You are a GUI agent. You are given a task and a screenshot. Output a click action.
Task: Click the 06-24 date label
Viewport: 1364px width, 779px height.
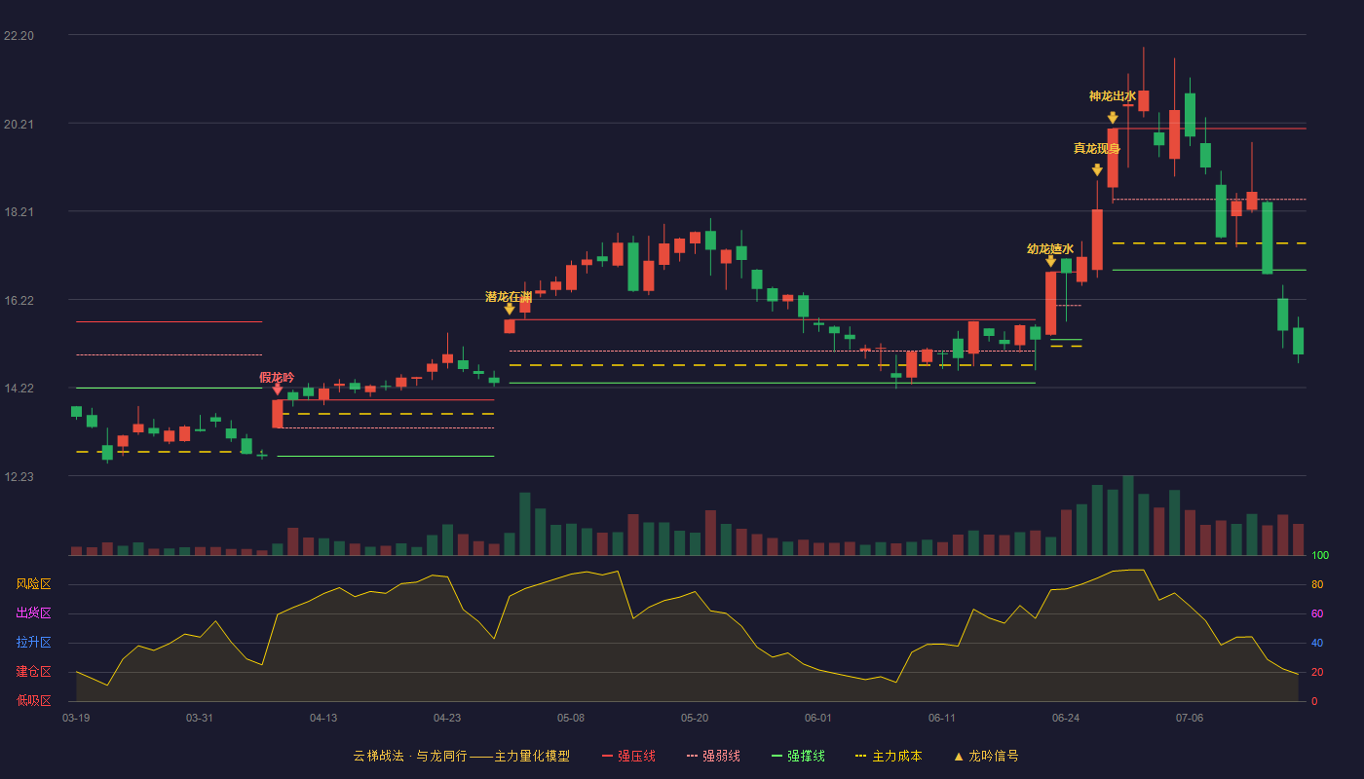click(x=1066, y=718)
